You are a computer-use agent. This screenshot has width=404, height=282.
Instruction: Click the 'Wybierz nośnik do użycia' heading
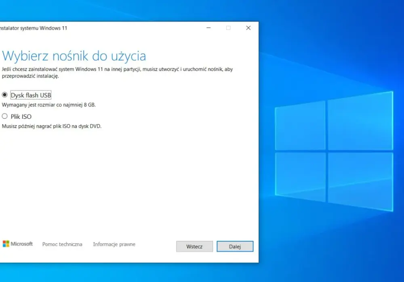(x=74, y=56)
